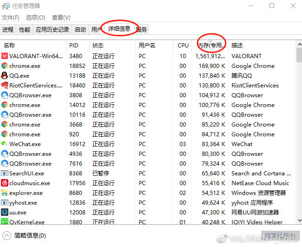Click the VALORANT-Win64 process icon

point(5,56)
